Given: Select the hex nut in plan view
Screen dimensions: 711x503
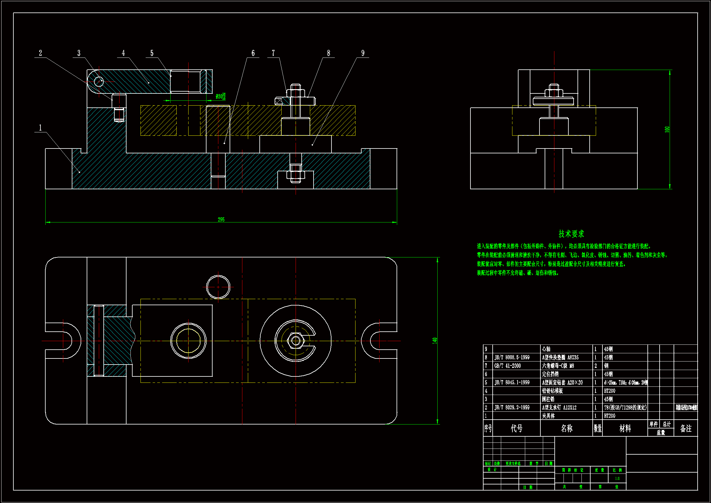Looking at the screenshot, I should tap(295, 341).
